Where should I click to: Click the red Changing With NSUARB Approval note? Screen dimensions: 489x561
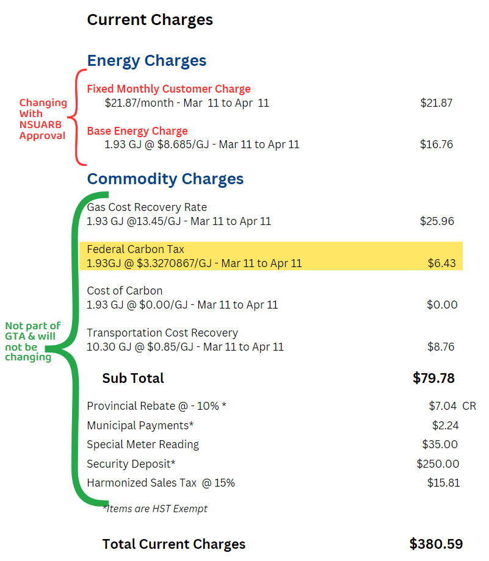[43, 119]
